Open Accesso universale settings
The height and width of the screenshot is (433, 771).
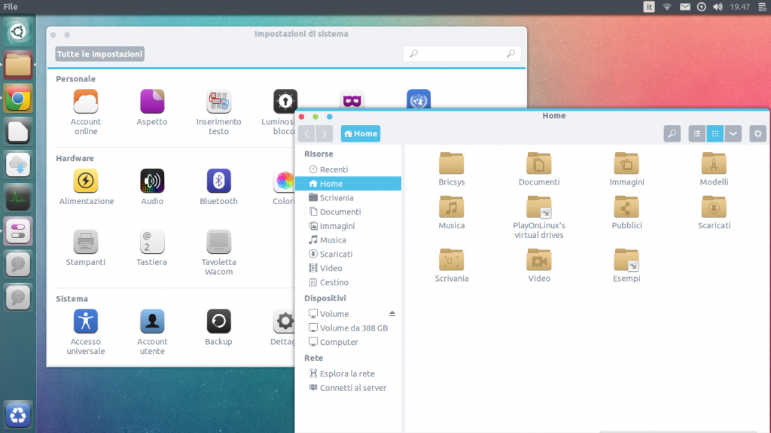click(x=86, y=322)
